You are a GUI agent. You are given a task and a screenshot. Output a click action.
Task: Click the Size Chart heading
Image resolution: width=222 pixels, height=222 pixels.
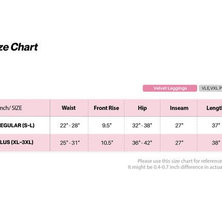click(19, 47)
